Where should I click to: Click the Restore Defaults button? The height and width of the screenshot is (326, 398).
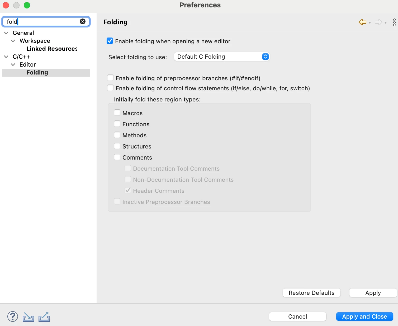coord(312,293)
